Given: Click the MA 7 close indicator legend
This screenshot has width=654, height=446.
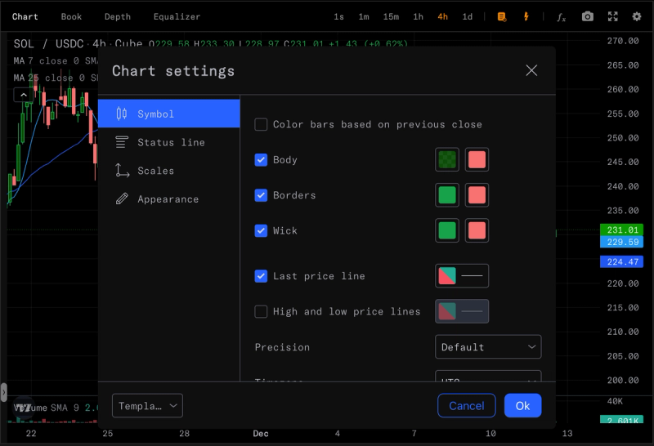Looking at the screenshot, I should click(x=56, y=61).
